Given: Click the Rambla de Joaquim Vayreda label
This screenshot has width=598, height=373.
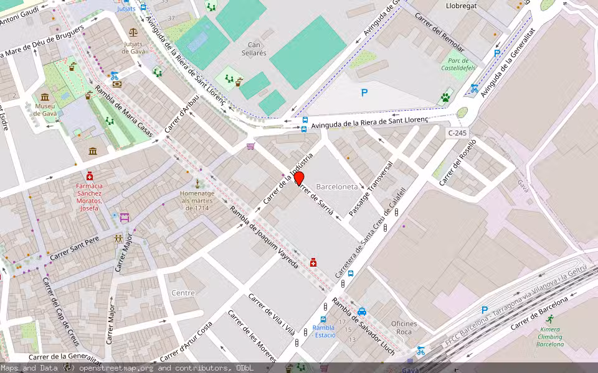Looking at the screenshot, I should [264, 237].
